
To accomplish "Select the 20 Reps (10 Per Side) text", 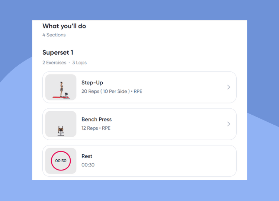I will pos(106,91).
